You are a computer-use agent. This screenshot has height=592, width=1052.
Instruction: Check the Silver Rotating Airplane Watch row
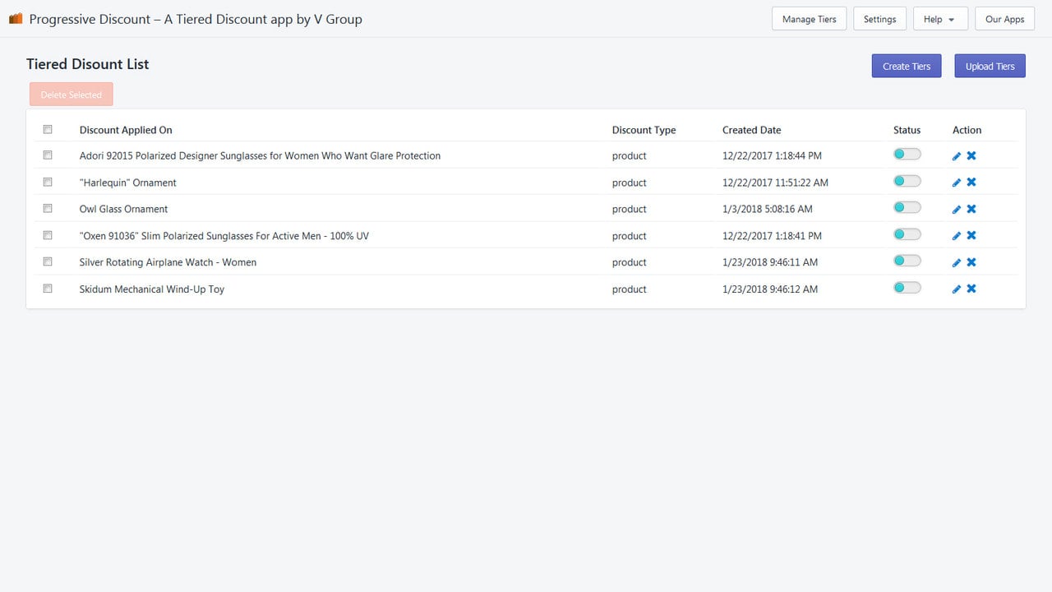(48, 261)
